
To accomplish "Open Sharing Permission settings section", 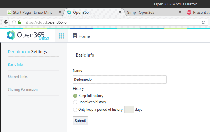I will (x=23, y=90).
